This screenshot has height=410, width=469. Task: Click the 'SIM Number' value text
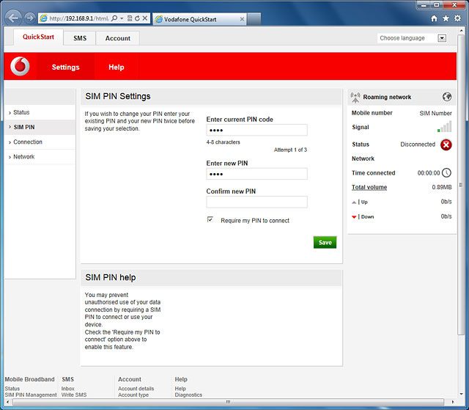(435, 113)
